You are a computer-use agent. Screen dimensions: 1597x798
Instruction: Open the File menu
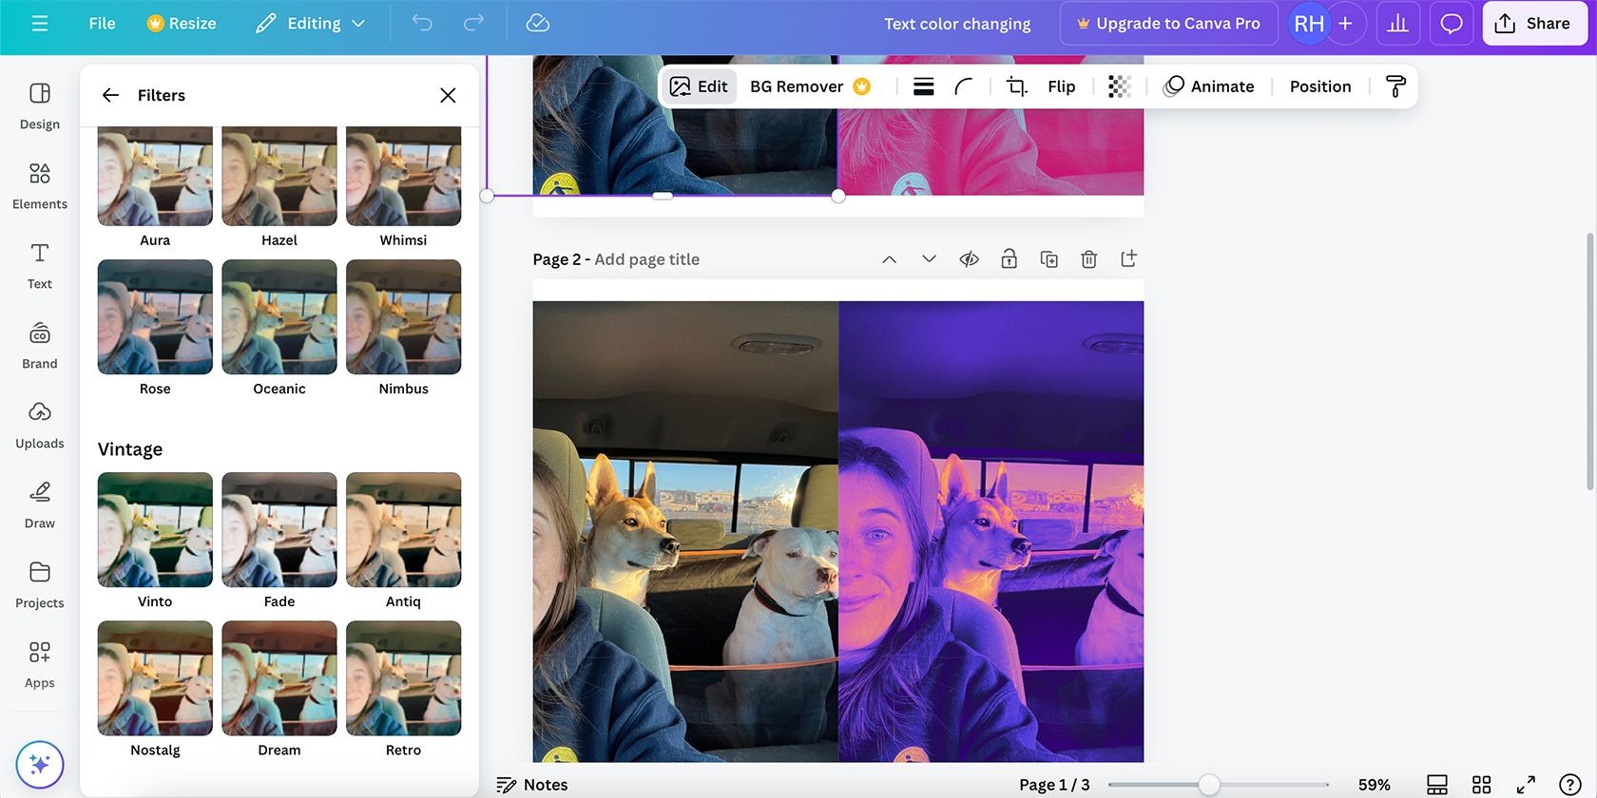point(102,24)
